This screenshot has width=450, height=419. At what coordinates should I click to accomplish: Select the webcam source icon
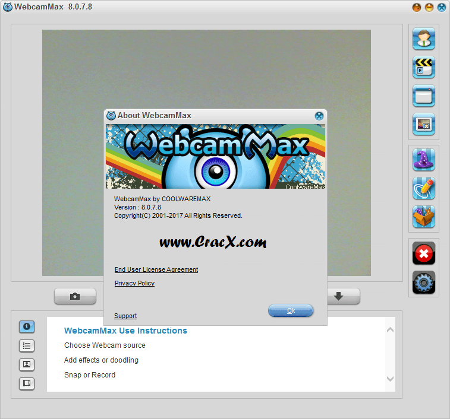pos(424,39)
